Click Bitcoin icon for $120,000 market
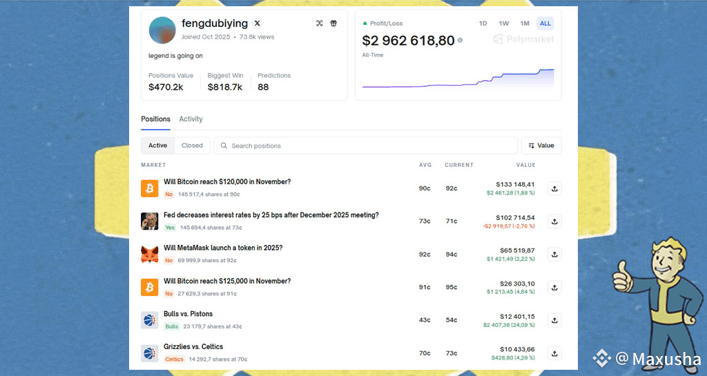707x376 pixels. coord(150,188)
